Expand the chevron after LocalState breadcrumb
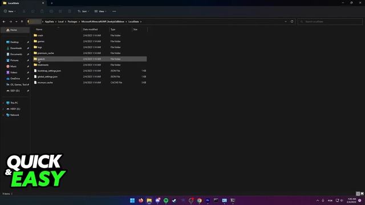The width and height of the screenshot is (365, 205). [141, 22]
